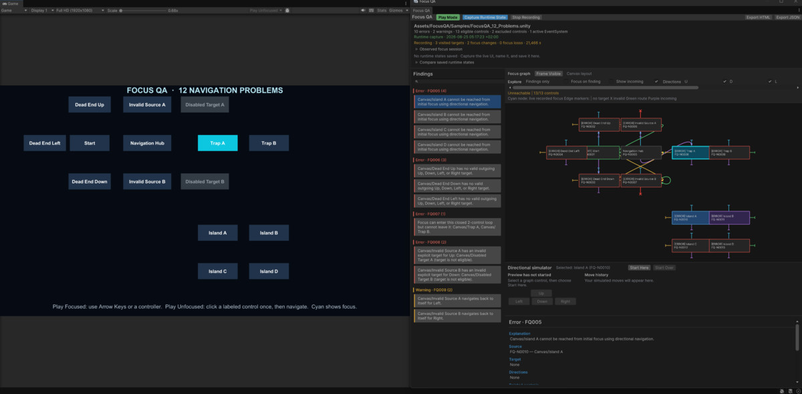Select 'Dead End Up has no valid outgoing' finding
Screen dimensions: 802x394
(x=458, y=171)
